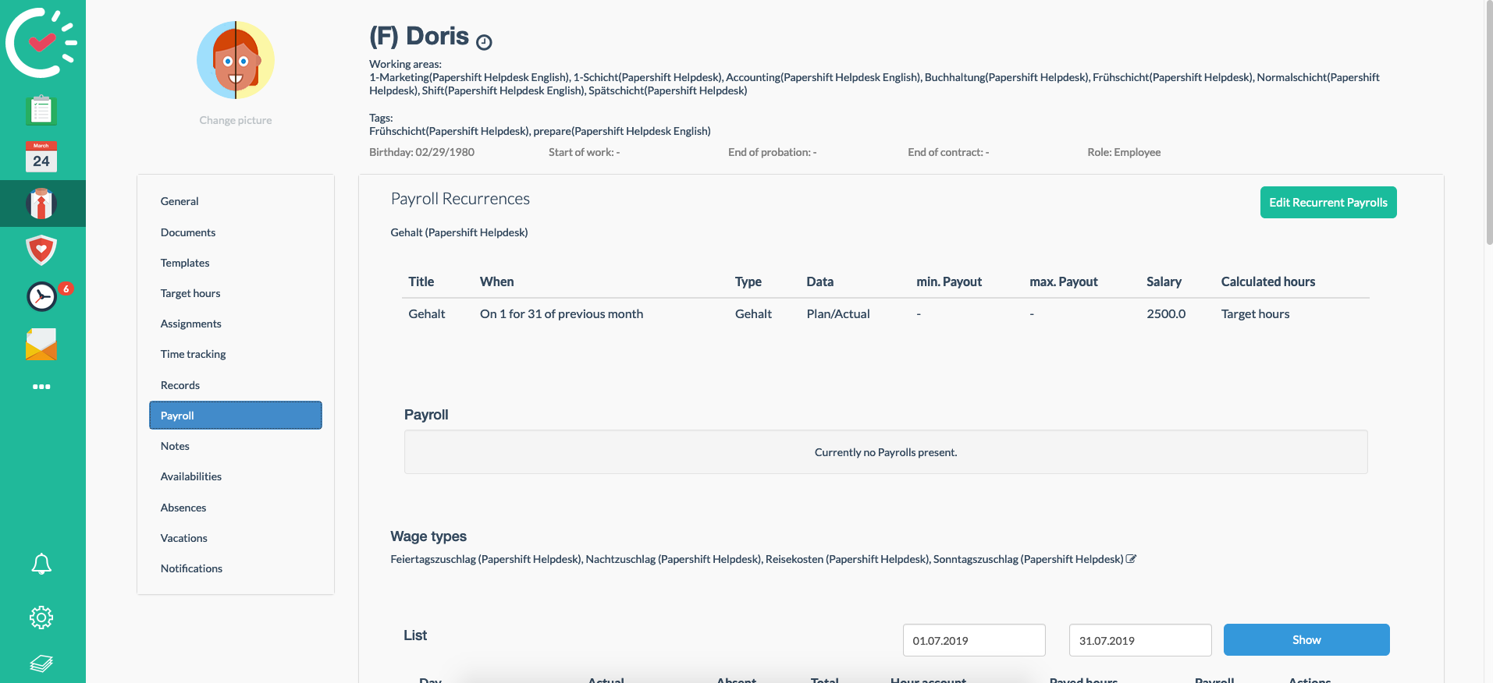The width and height of the screenshot is (1493, 683).
Task: Select the Payroll section
Action: coord(236,416)
